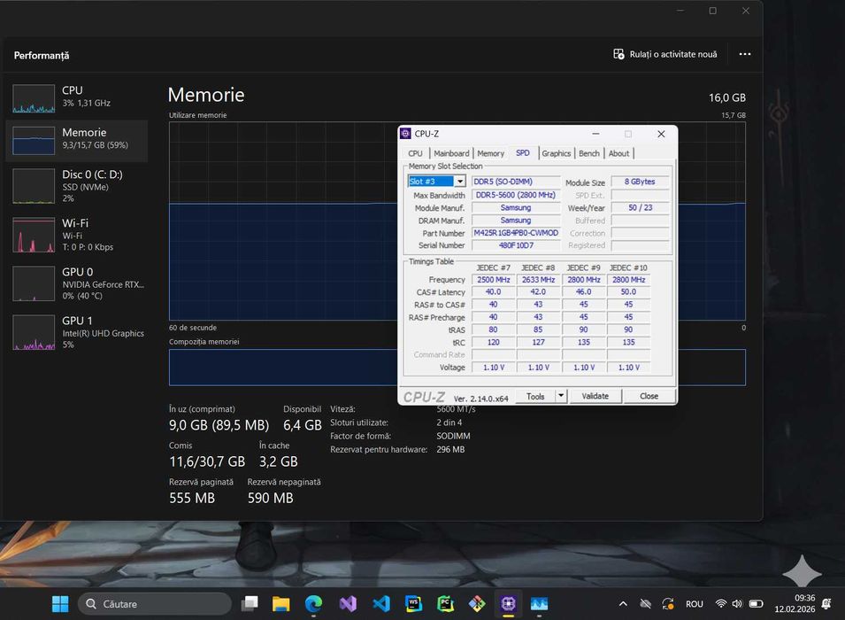Open the colorful diamond app on taskbar

pos(476,604)
